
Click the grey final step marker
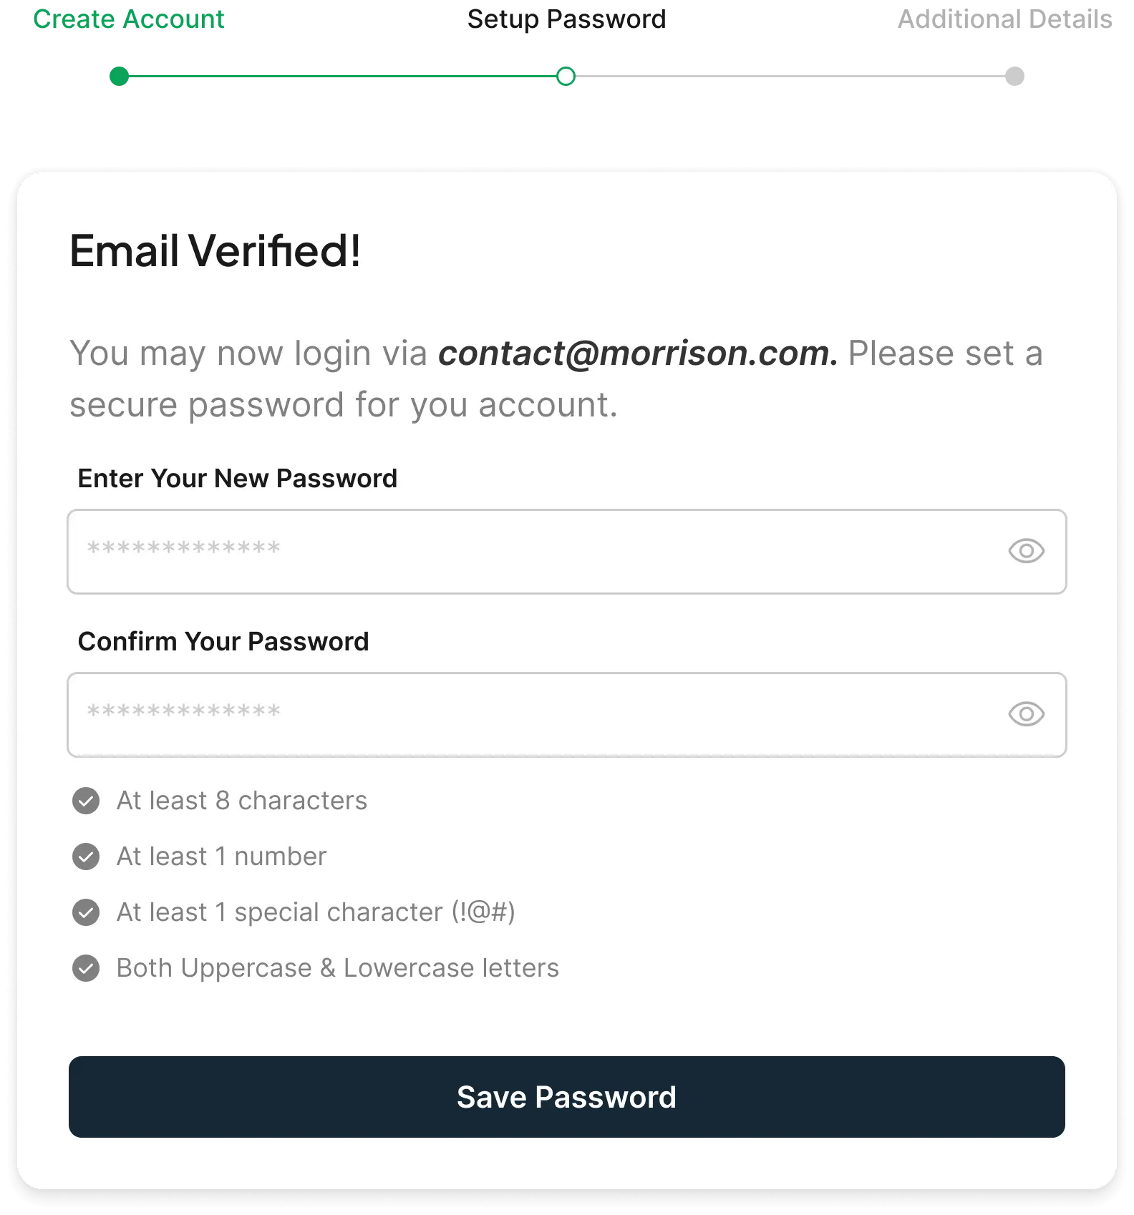click(x=1014, y=74)
